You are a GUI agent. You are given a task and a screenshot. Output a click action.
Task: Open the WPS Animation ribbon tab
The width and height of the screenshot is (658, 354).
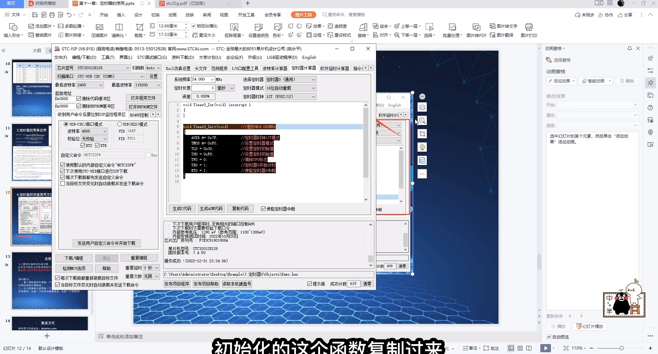tap(173, 15)
